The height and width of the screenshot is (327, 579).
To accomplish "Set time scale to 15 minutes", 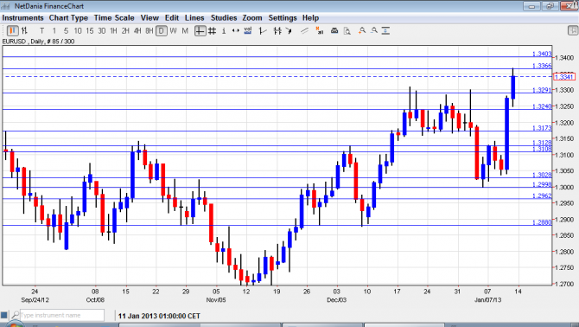I will click(x=89, y=31).
